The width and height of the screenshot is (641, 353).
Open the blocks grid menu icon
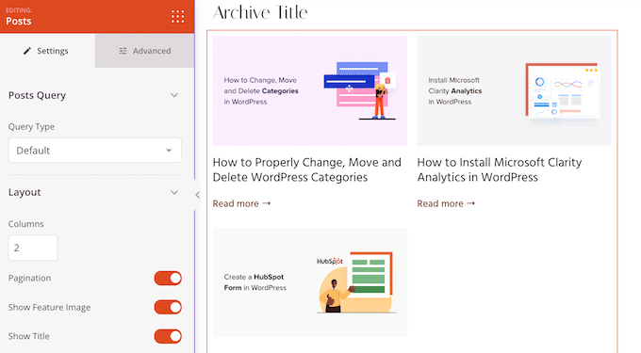coord(177,16)
